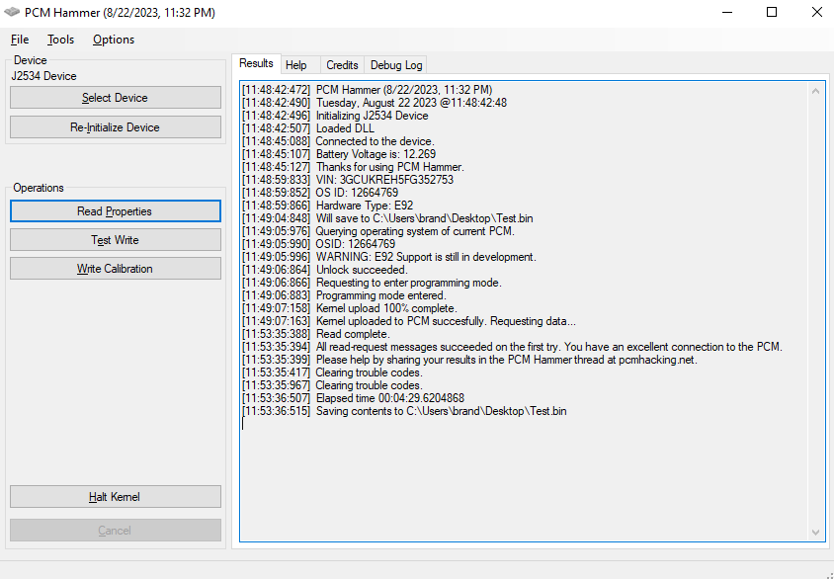This screenshot has width=834, height=579.
Task: Click the excellent connection to PCM line
Action: tap(512, 347)
